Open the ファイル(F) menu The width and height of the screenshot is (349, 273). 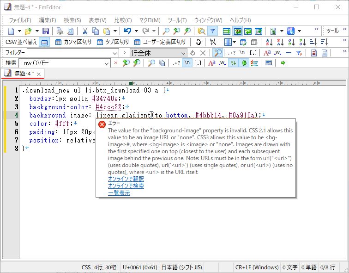tap(20, 20)
